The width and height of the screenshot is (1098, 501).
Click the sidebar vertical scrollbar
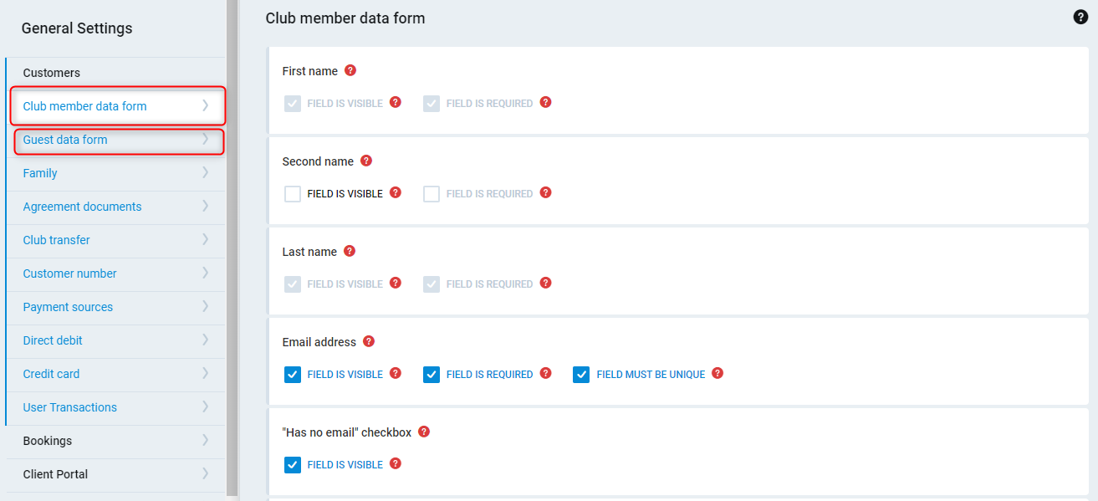(x=232, y=251)
